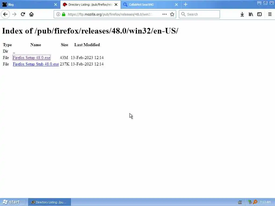The width and height of the screenshot is (275, 206).
Task: Toggle the sidebar view icon
Action: [x=259, y=14]
